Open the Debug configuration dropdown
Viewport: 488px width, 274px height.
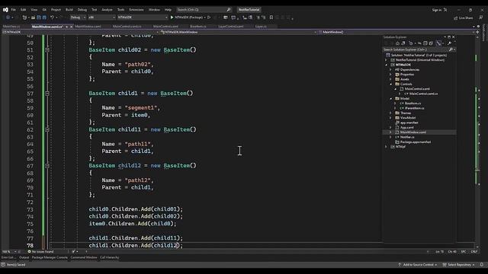click(x=78, y=18)
